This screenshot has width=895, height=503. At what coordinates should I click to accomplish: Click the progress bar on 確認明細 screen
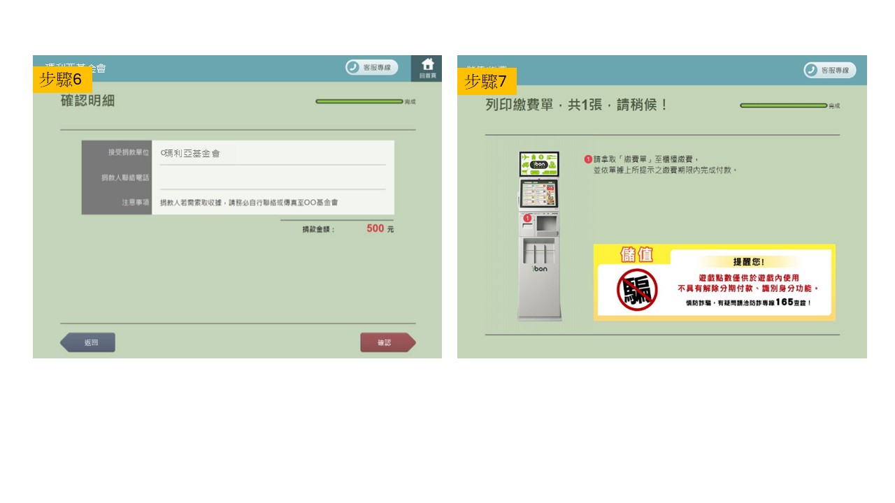coord(359,101)
